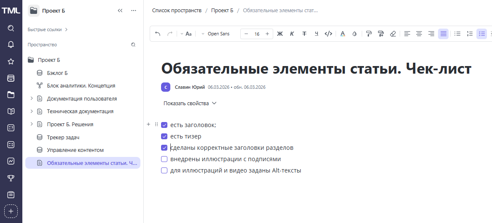Expand 'Быстрые ссылки' section
Image resolution: width=492 pixels, height=223 pixels.
(x=48, y=29)
